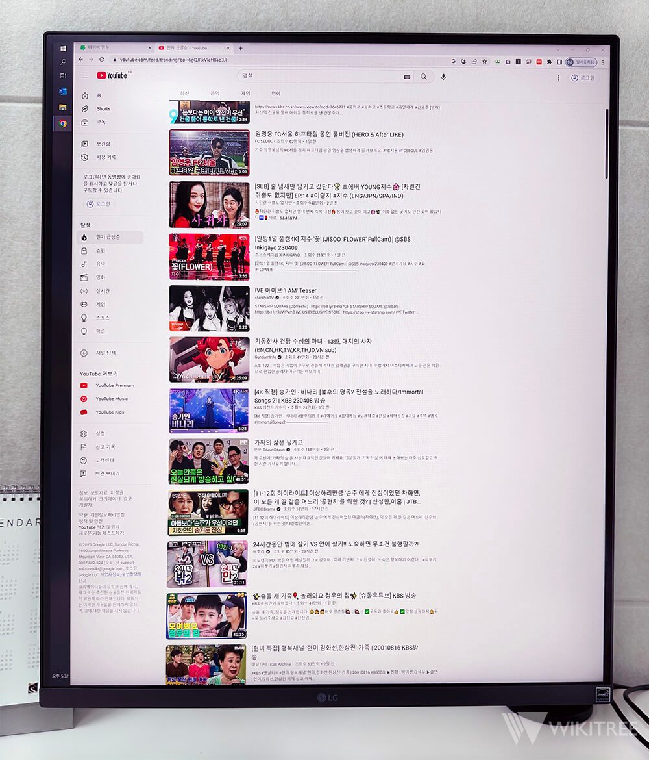This screenshot has height=760, width=649.
Task: Select the Movies (영화) trending tab
Action: pyautogui.click(x=276, y=93)
